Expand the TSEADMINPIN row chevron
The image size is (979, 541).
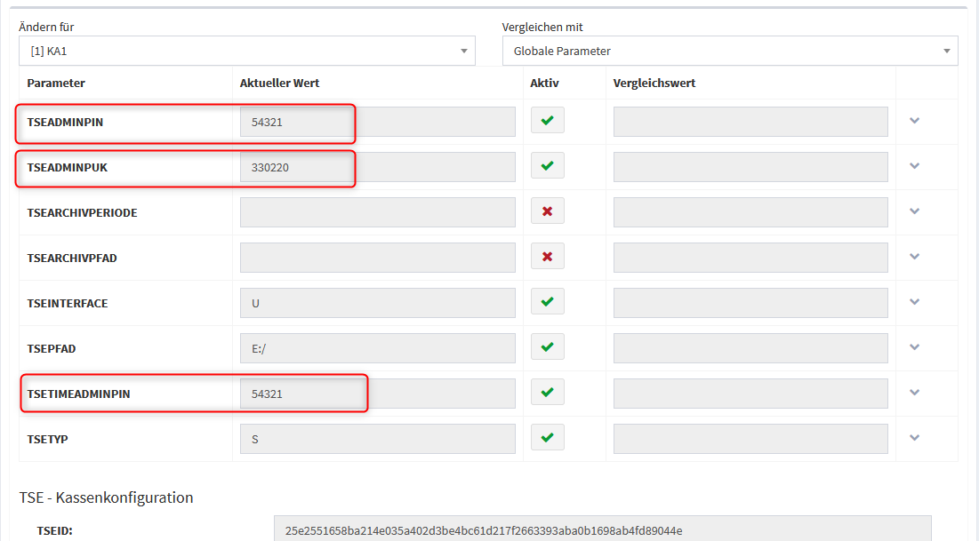[914, 121]
